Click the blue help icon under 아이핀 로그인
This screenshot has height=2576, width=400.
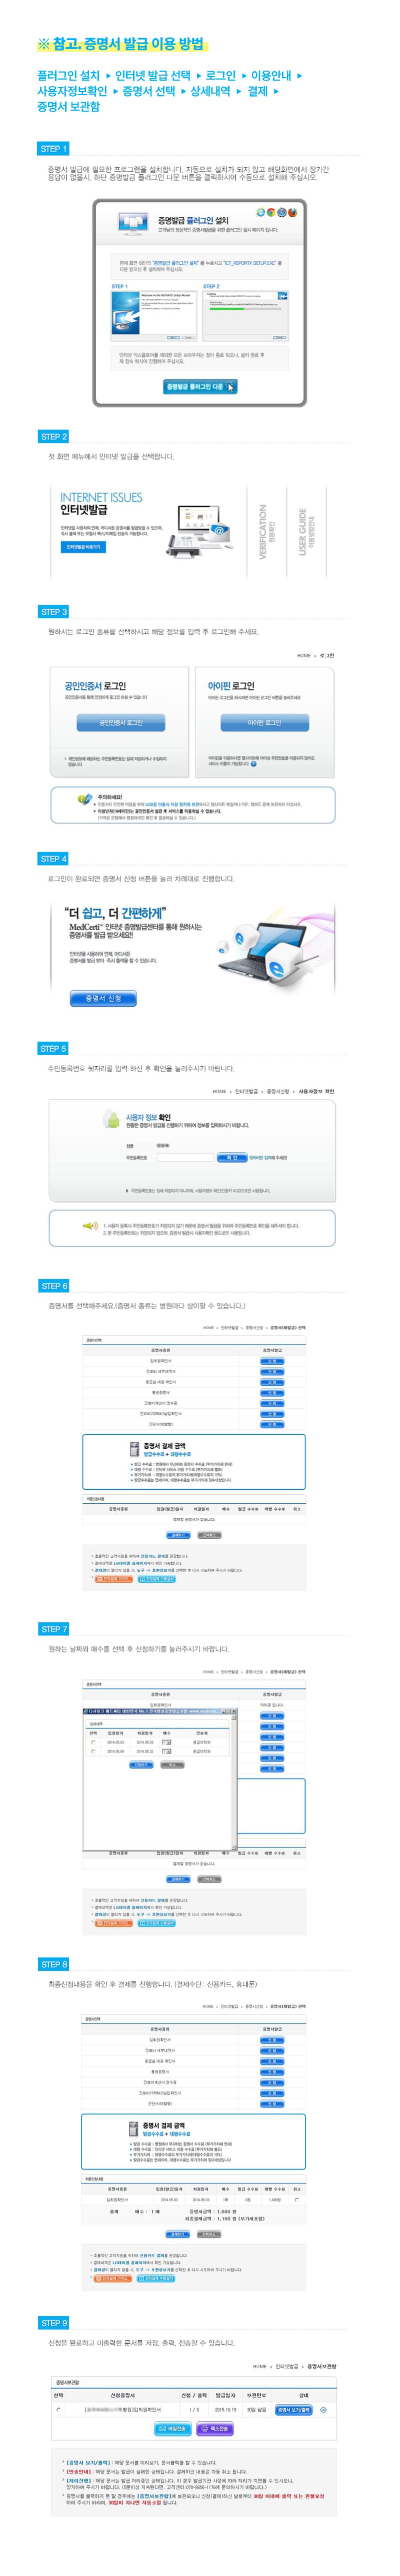click(254, 764)
